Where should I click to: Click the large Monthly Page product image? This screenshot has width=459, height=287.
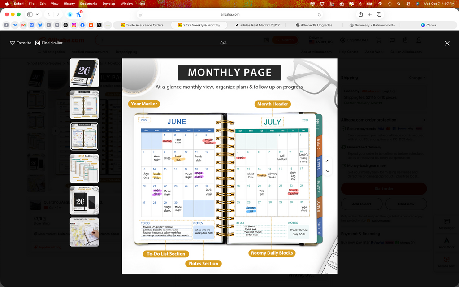tap(230, 166)
